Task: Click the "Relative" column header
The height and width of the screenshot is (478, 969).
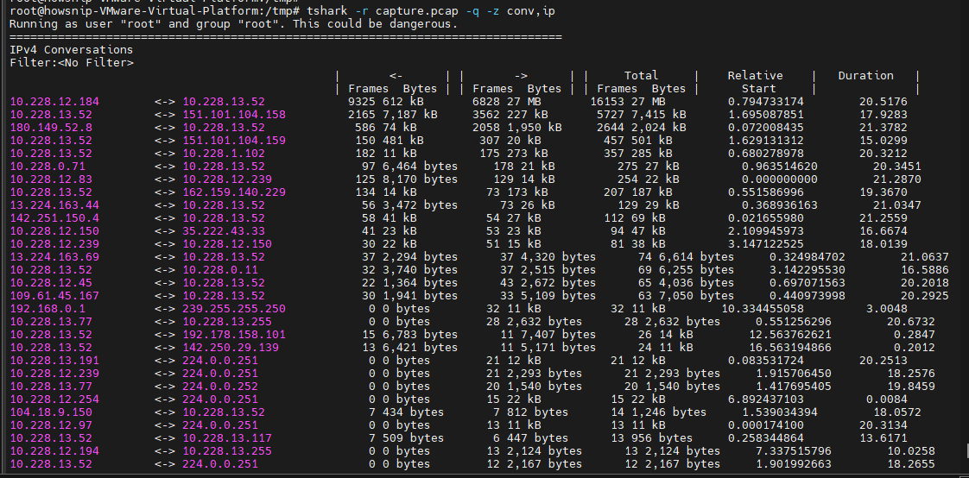Action: click(755, 76)
